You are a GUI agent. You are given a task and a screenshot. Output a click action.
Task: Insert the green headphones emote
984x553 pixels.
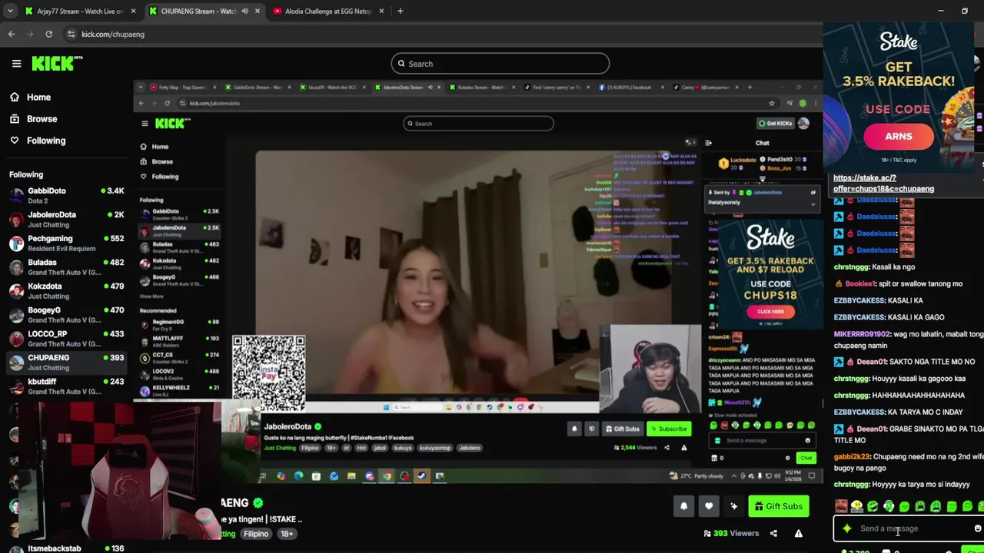(889, 506)
